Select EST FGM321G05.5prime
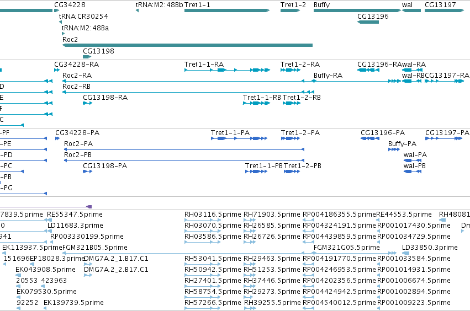This screenshot has width=470, height=311. click(x=347, y=248)
